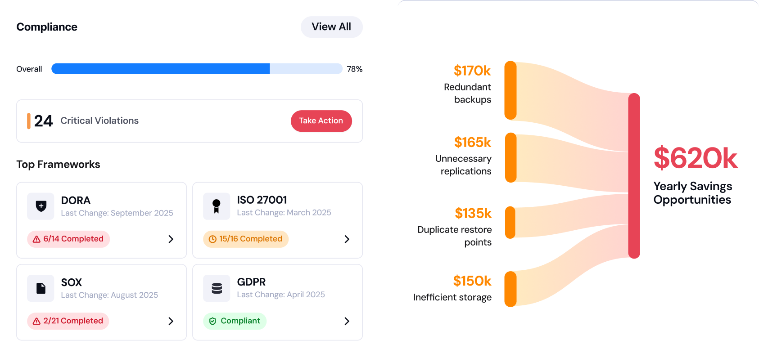Click the Overall 78% progress bar
The height and width of the screenshot is (362, 759).
197,68
